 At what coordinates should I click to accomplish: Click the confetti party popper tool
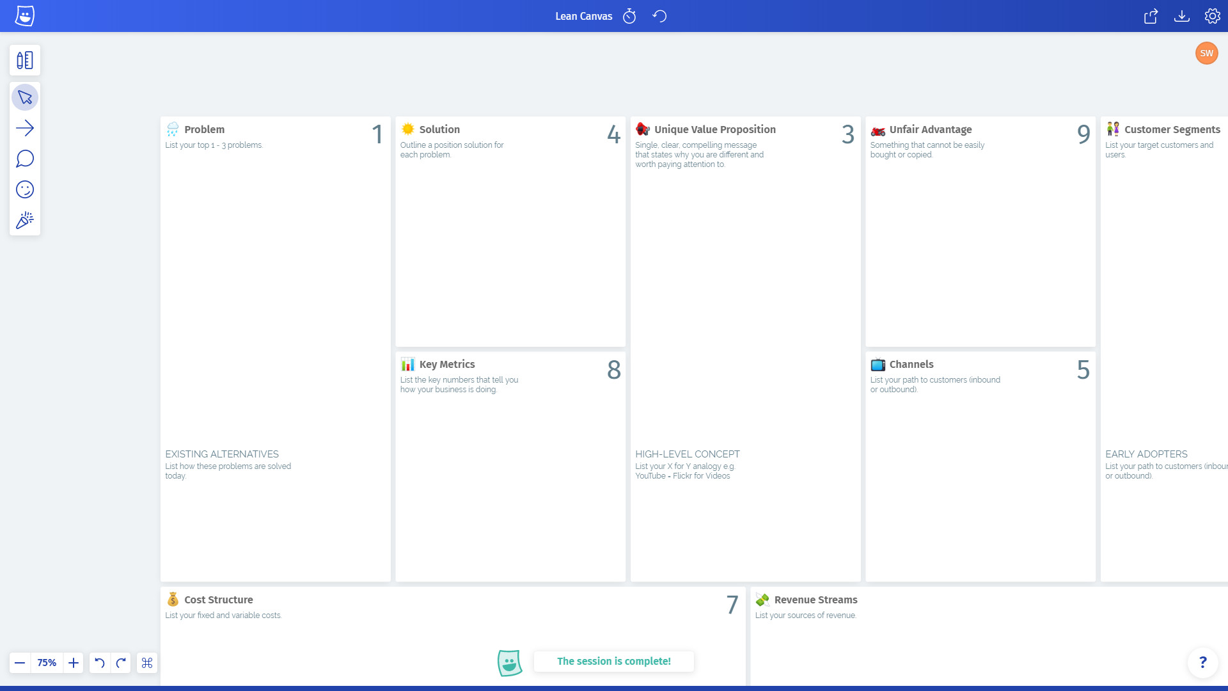[25, 220]
